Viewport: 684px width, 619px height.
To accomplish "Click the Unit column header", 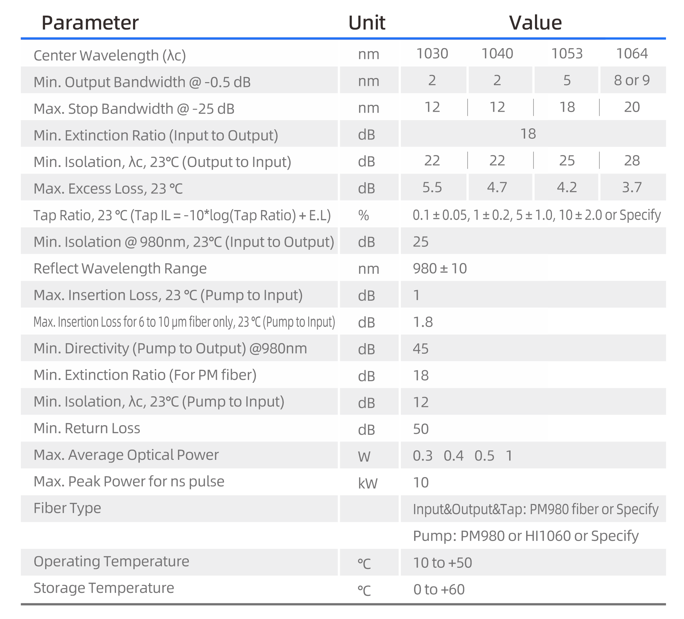I will tap(367, 23).
